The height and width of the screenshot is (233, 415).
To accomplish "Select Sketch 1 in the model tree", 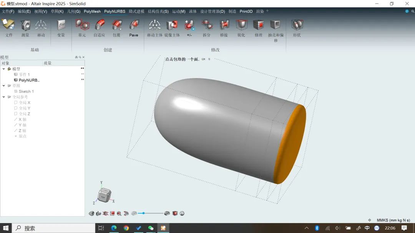I will (x=26, y=92).
